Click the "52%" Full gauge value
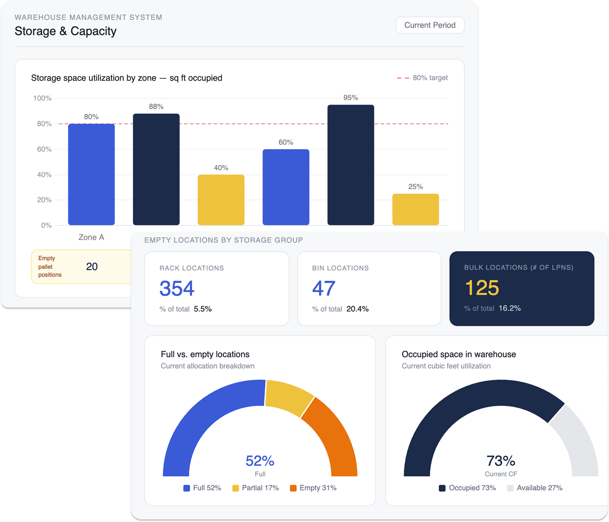This screenshot has height=522, width=609. (x=260, y=461)
